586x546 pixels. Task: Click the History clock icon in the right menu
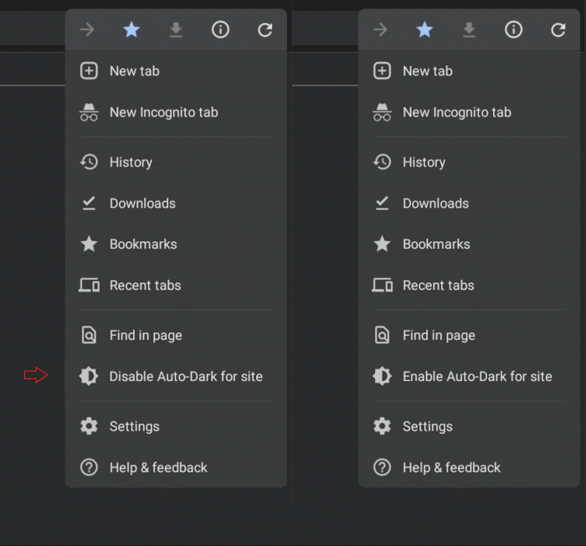coord(382,162)
